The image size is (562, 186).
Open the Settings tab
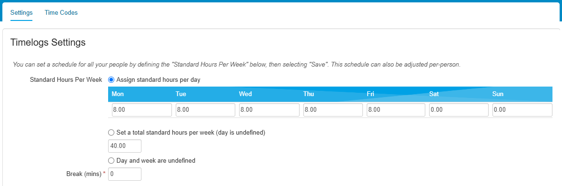pyautogui.click(x=21, y=13)
